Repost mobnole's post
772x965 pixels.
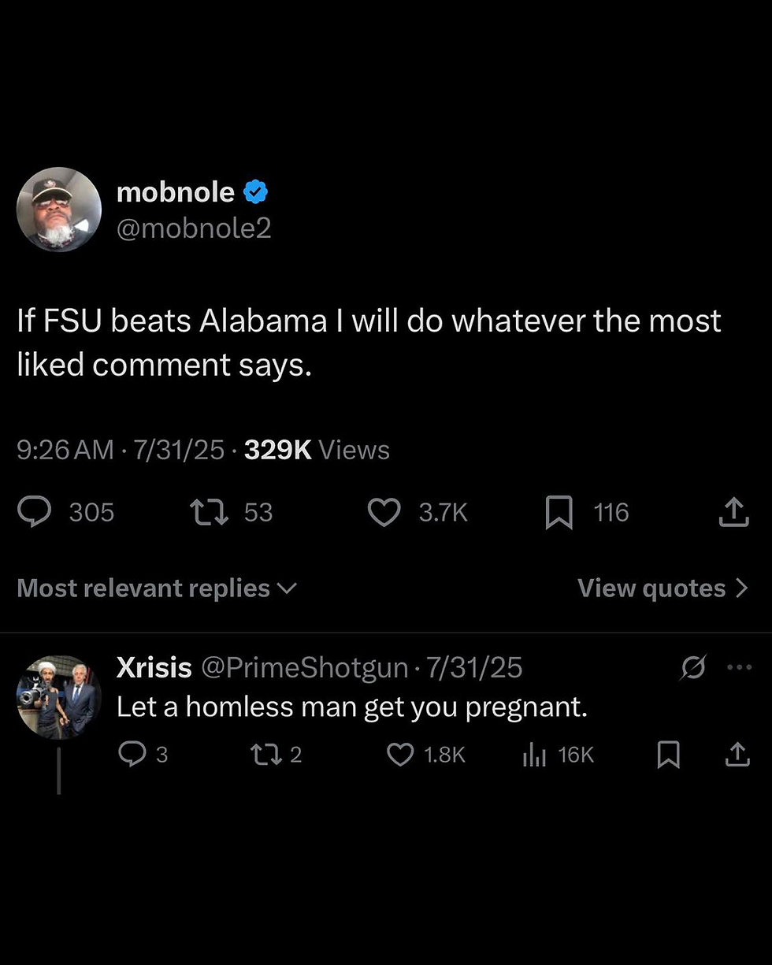(x=210, y=512)
